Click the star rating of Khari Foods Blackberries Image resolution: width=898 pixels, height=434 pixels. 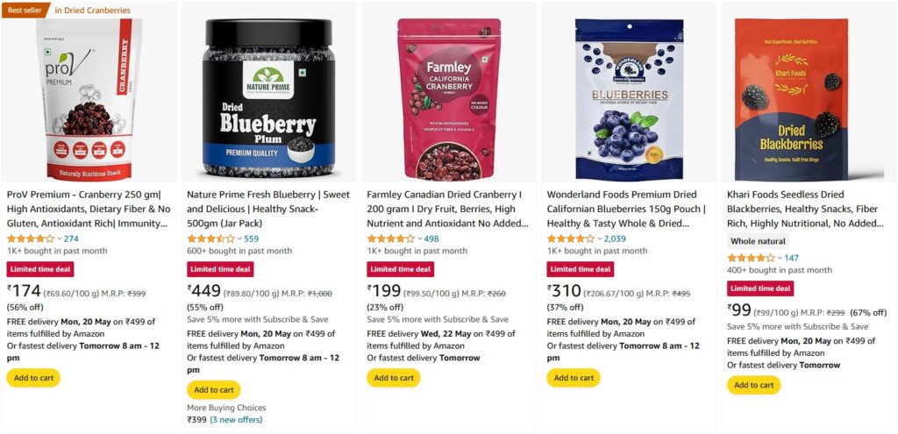[751, 259]
